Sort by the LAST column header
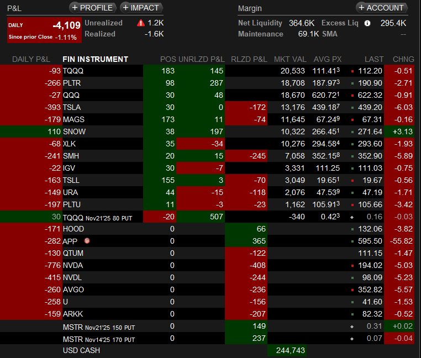Viewport: 421px width, 358px height. [373, 59]
